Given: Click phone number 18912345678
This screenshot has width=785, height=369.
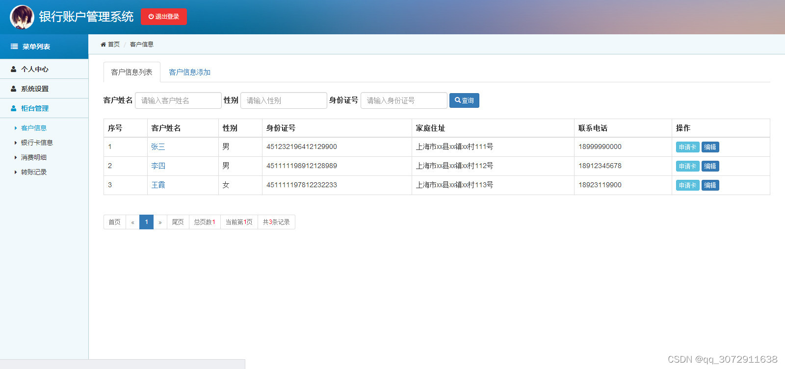Looking at the screenshot, I should tap(600, 166).
